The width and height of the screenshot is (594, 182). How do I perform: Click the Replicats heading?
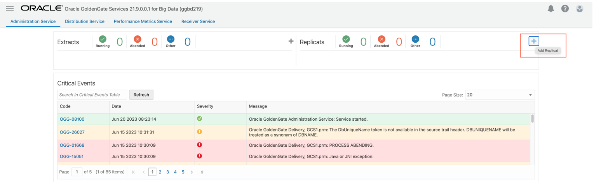[x=312, y=42]
